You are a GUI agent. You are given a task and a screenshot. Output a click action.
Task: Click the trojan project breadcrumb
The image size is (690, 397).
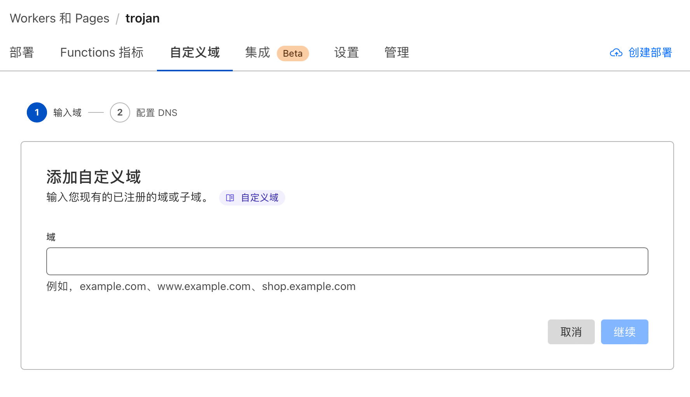coord(142,18)
